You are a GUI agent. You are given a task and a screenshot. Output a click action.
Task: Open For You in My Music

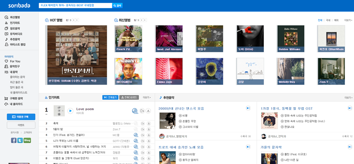(15, 61)
